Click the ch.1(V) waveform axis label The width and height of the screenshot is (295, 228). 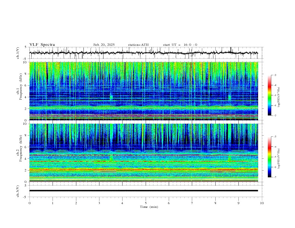pos(18,53)
